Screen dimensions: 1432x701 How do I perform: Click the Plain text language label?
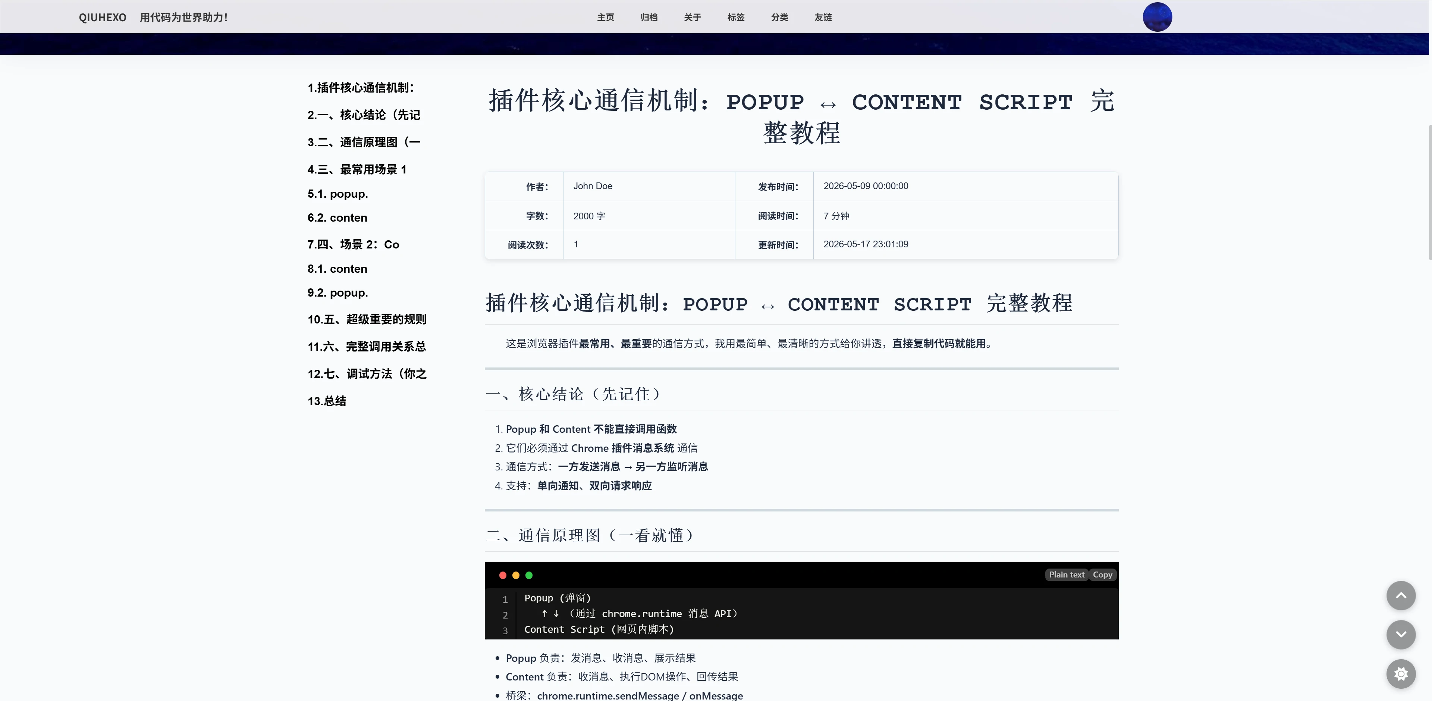1067,575
